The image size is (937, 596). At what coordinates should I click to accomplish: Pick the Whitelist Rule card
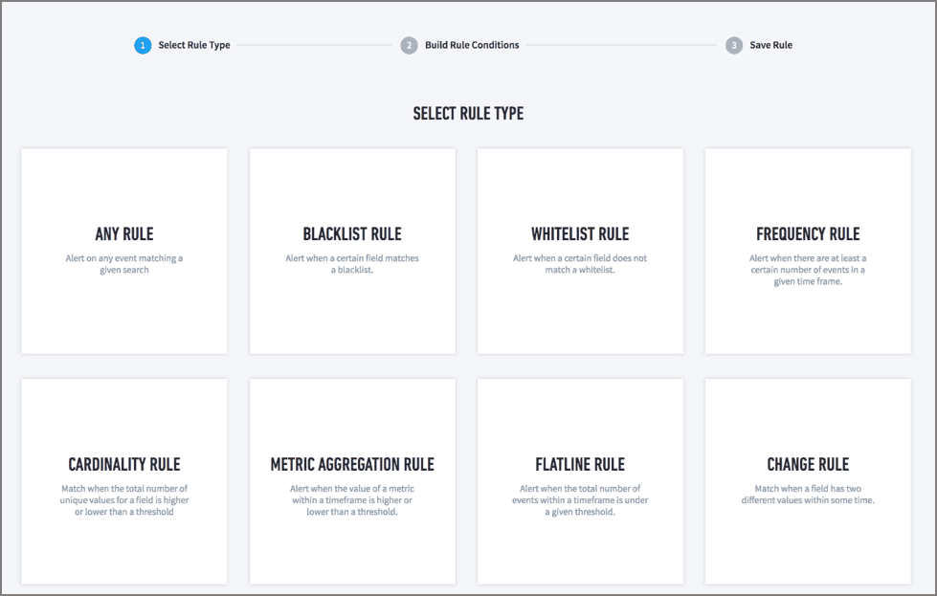580,251
